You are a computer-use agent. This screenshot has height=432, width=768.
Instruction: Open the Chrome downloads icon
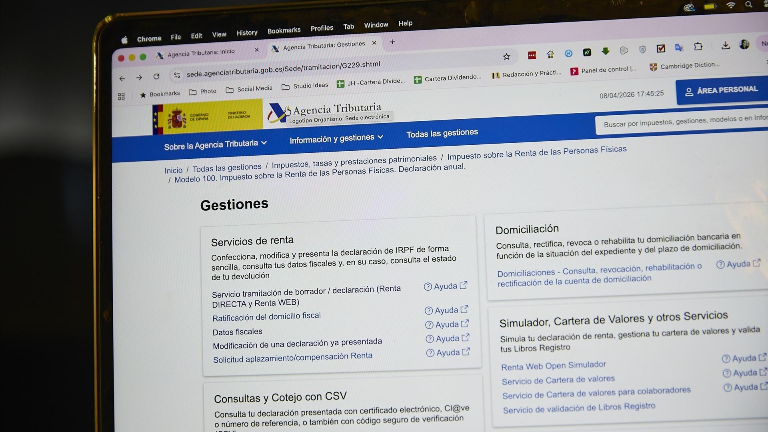726,46
